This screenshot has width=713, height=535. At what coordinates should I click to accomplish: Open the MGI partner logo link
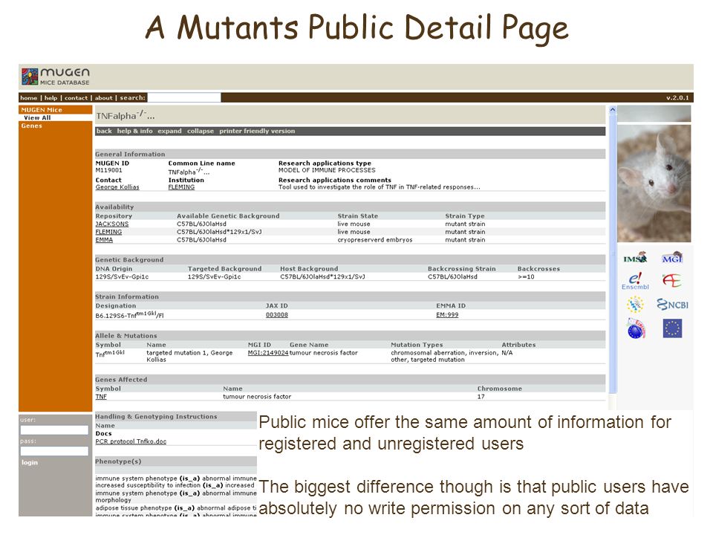672,258
